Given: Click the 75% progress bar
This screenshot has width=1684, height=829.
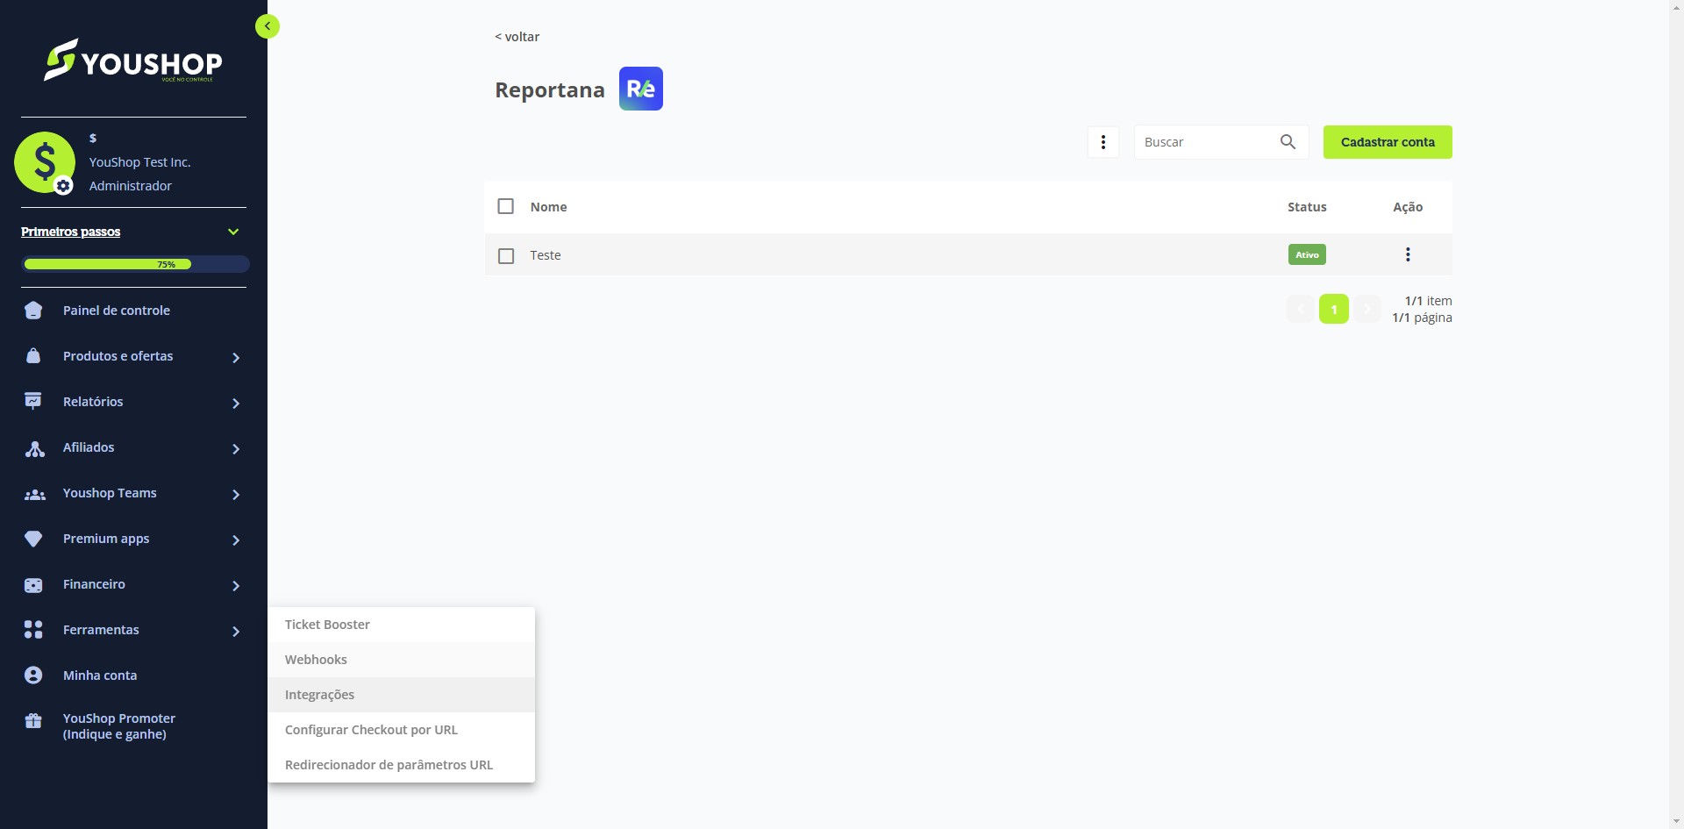Looking at the screenshot, I should pyautogui.click(x=135, y=264).
